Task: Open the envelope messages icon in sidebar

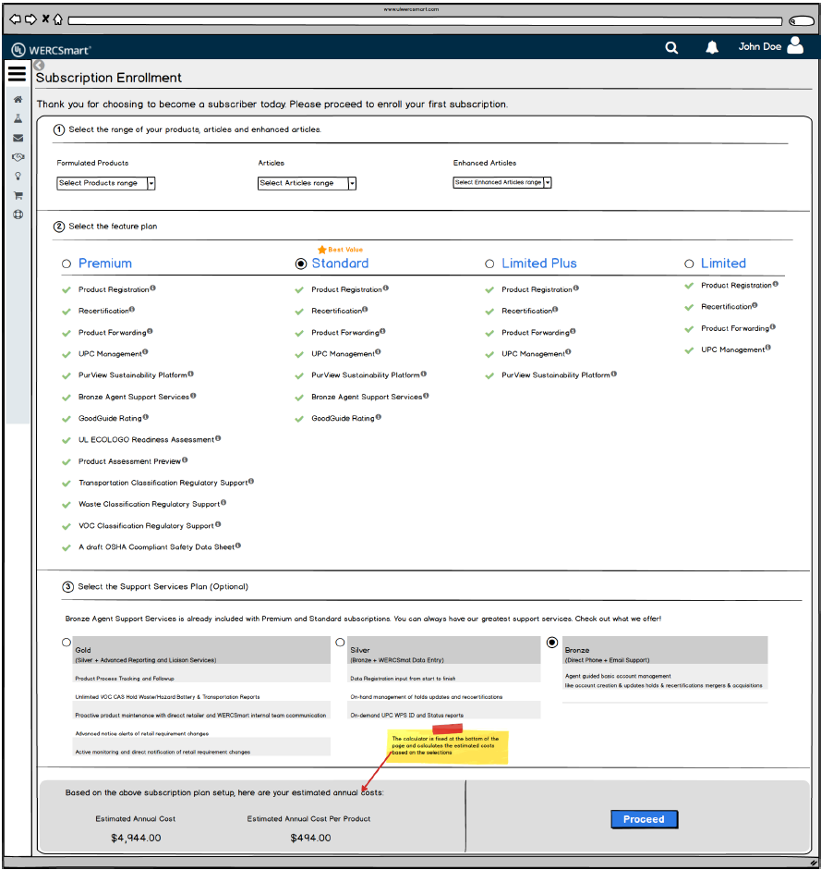Action: pos(18,138)
